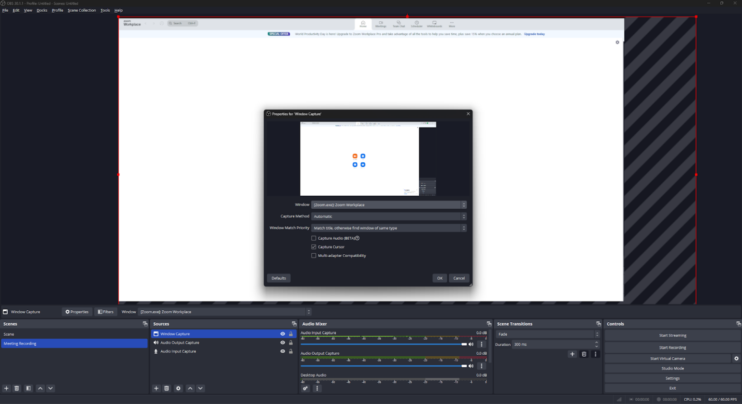Click Start Recording in Controls panel

click(672, 347)
